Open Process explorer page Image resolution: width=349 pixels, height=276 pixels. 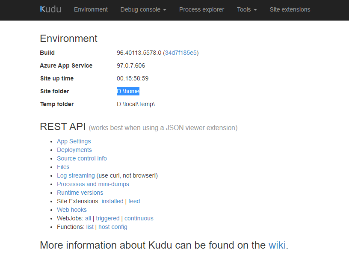tap(201, 9)
